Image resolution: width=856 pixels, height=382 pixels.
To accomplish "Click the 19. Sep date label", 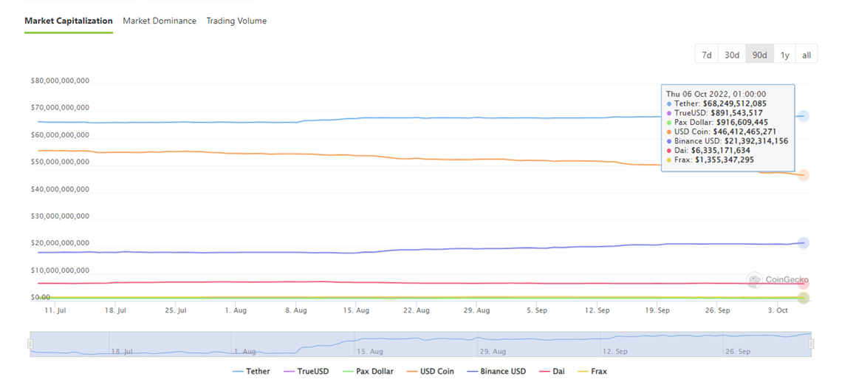I will 657,310.
